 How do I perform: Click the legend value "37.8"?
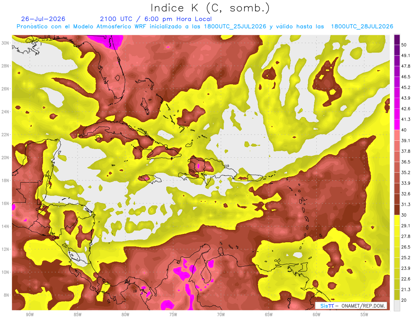coord(406,151)
